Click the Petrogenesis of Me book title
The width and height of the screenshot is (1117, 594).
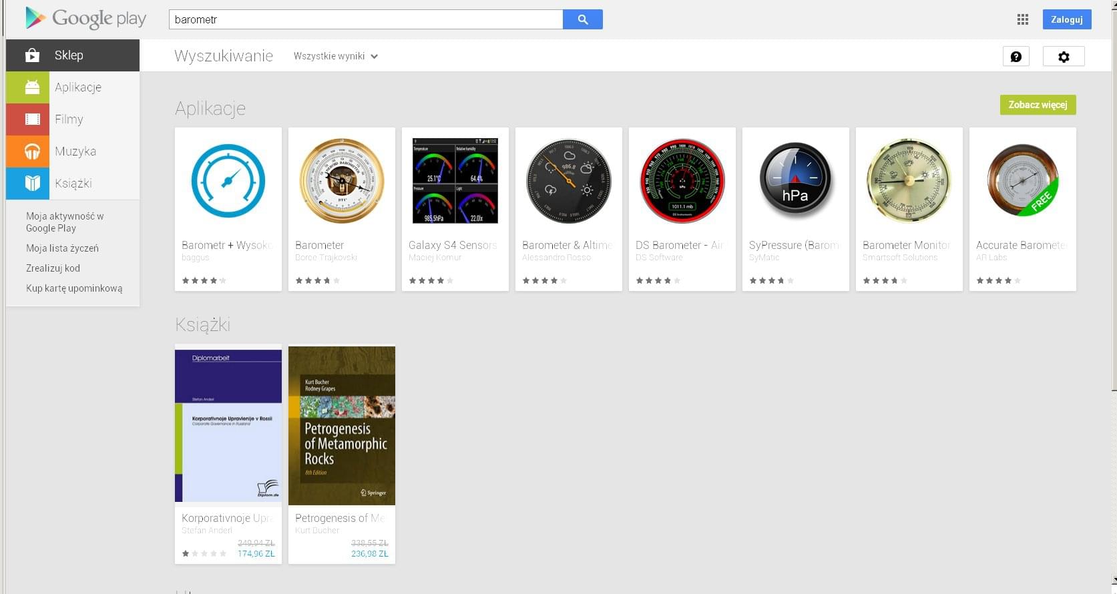(340, 519)
